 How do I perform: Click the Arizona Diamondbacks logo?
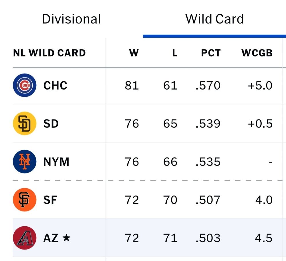[x=25, y=238]
